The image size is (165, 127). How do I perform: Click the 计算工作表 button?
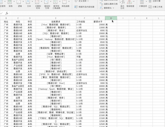coord(155,7)
